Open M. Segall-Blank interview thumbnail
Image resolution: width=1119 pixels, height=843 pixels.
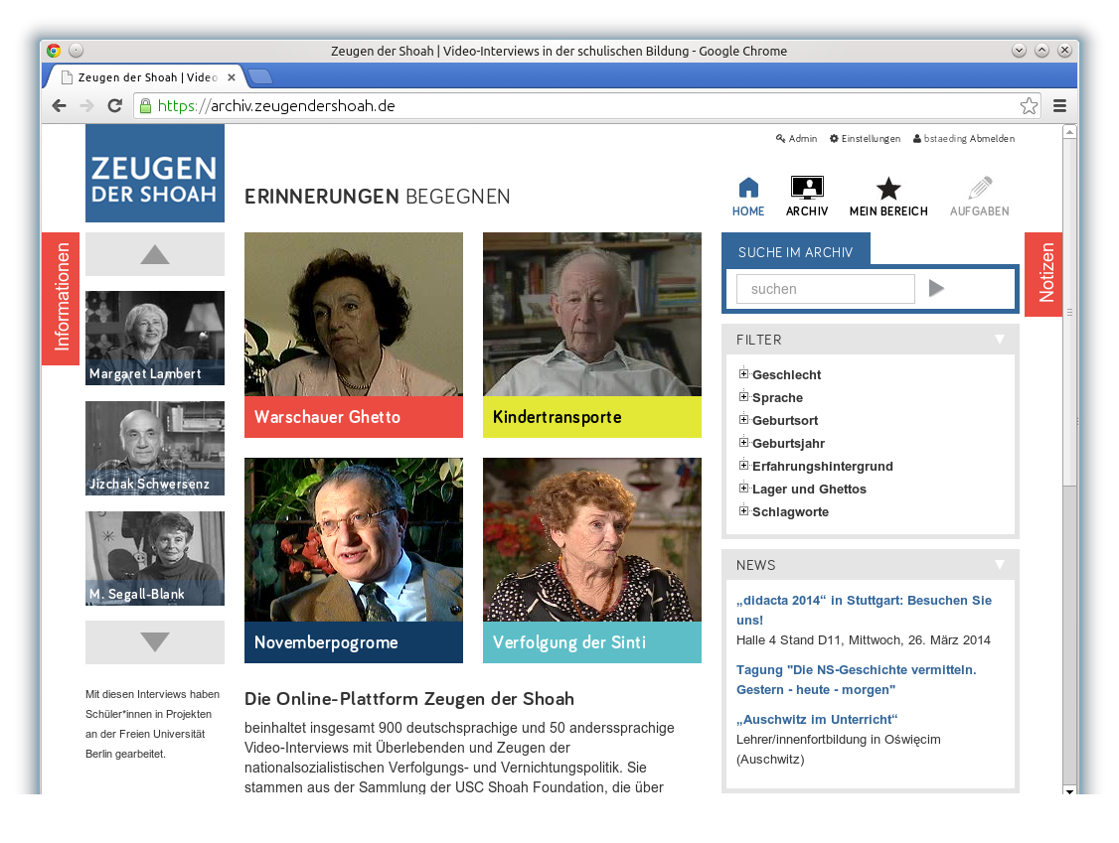[x=155, y=558]
